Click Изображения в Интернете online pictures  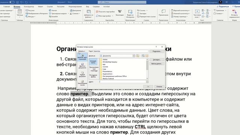37,13
